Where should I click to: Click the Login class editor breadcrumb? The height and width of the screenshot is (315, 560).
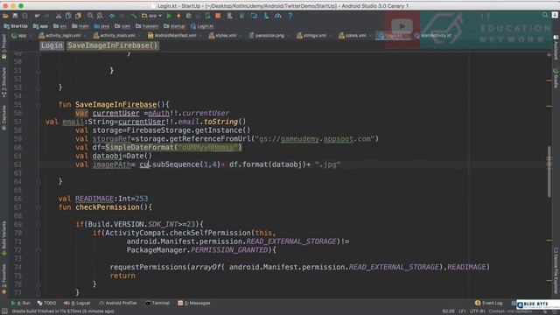point(52,45)
